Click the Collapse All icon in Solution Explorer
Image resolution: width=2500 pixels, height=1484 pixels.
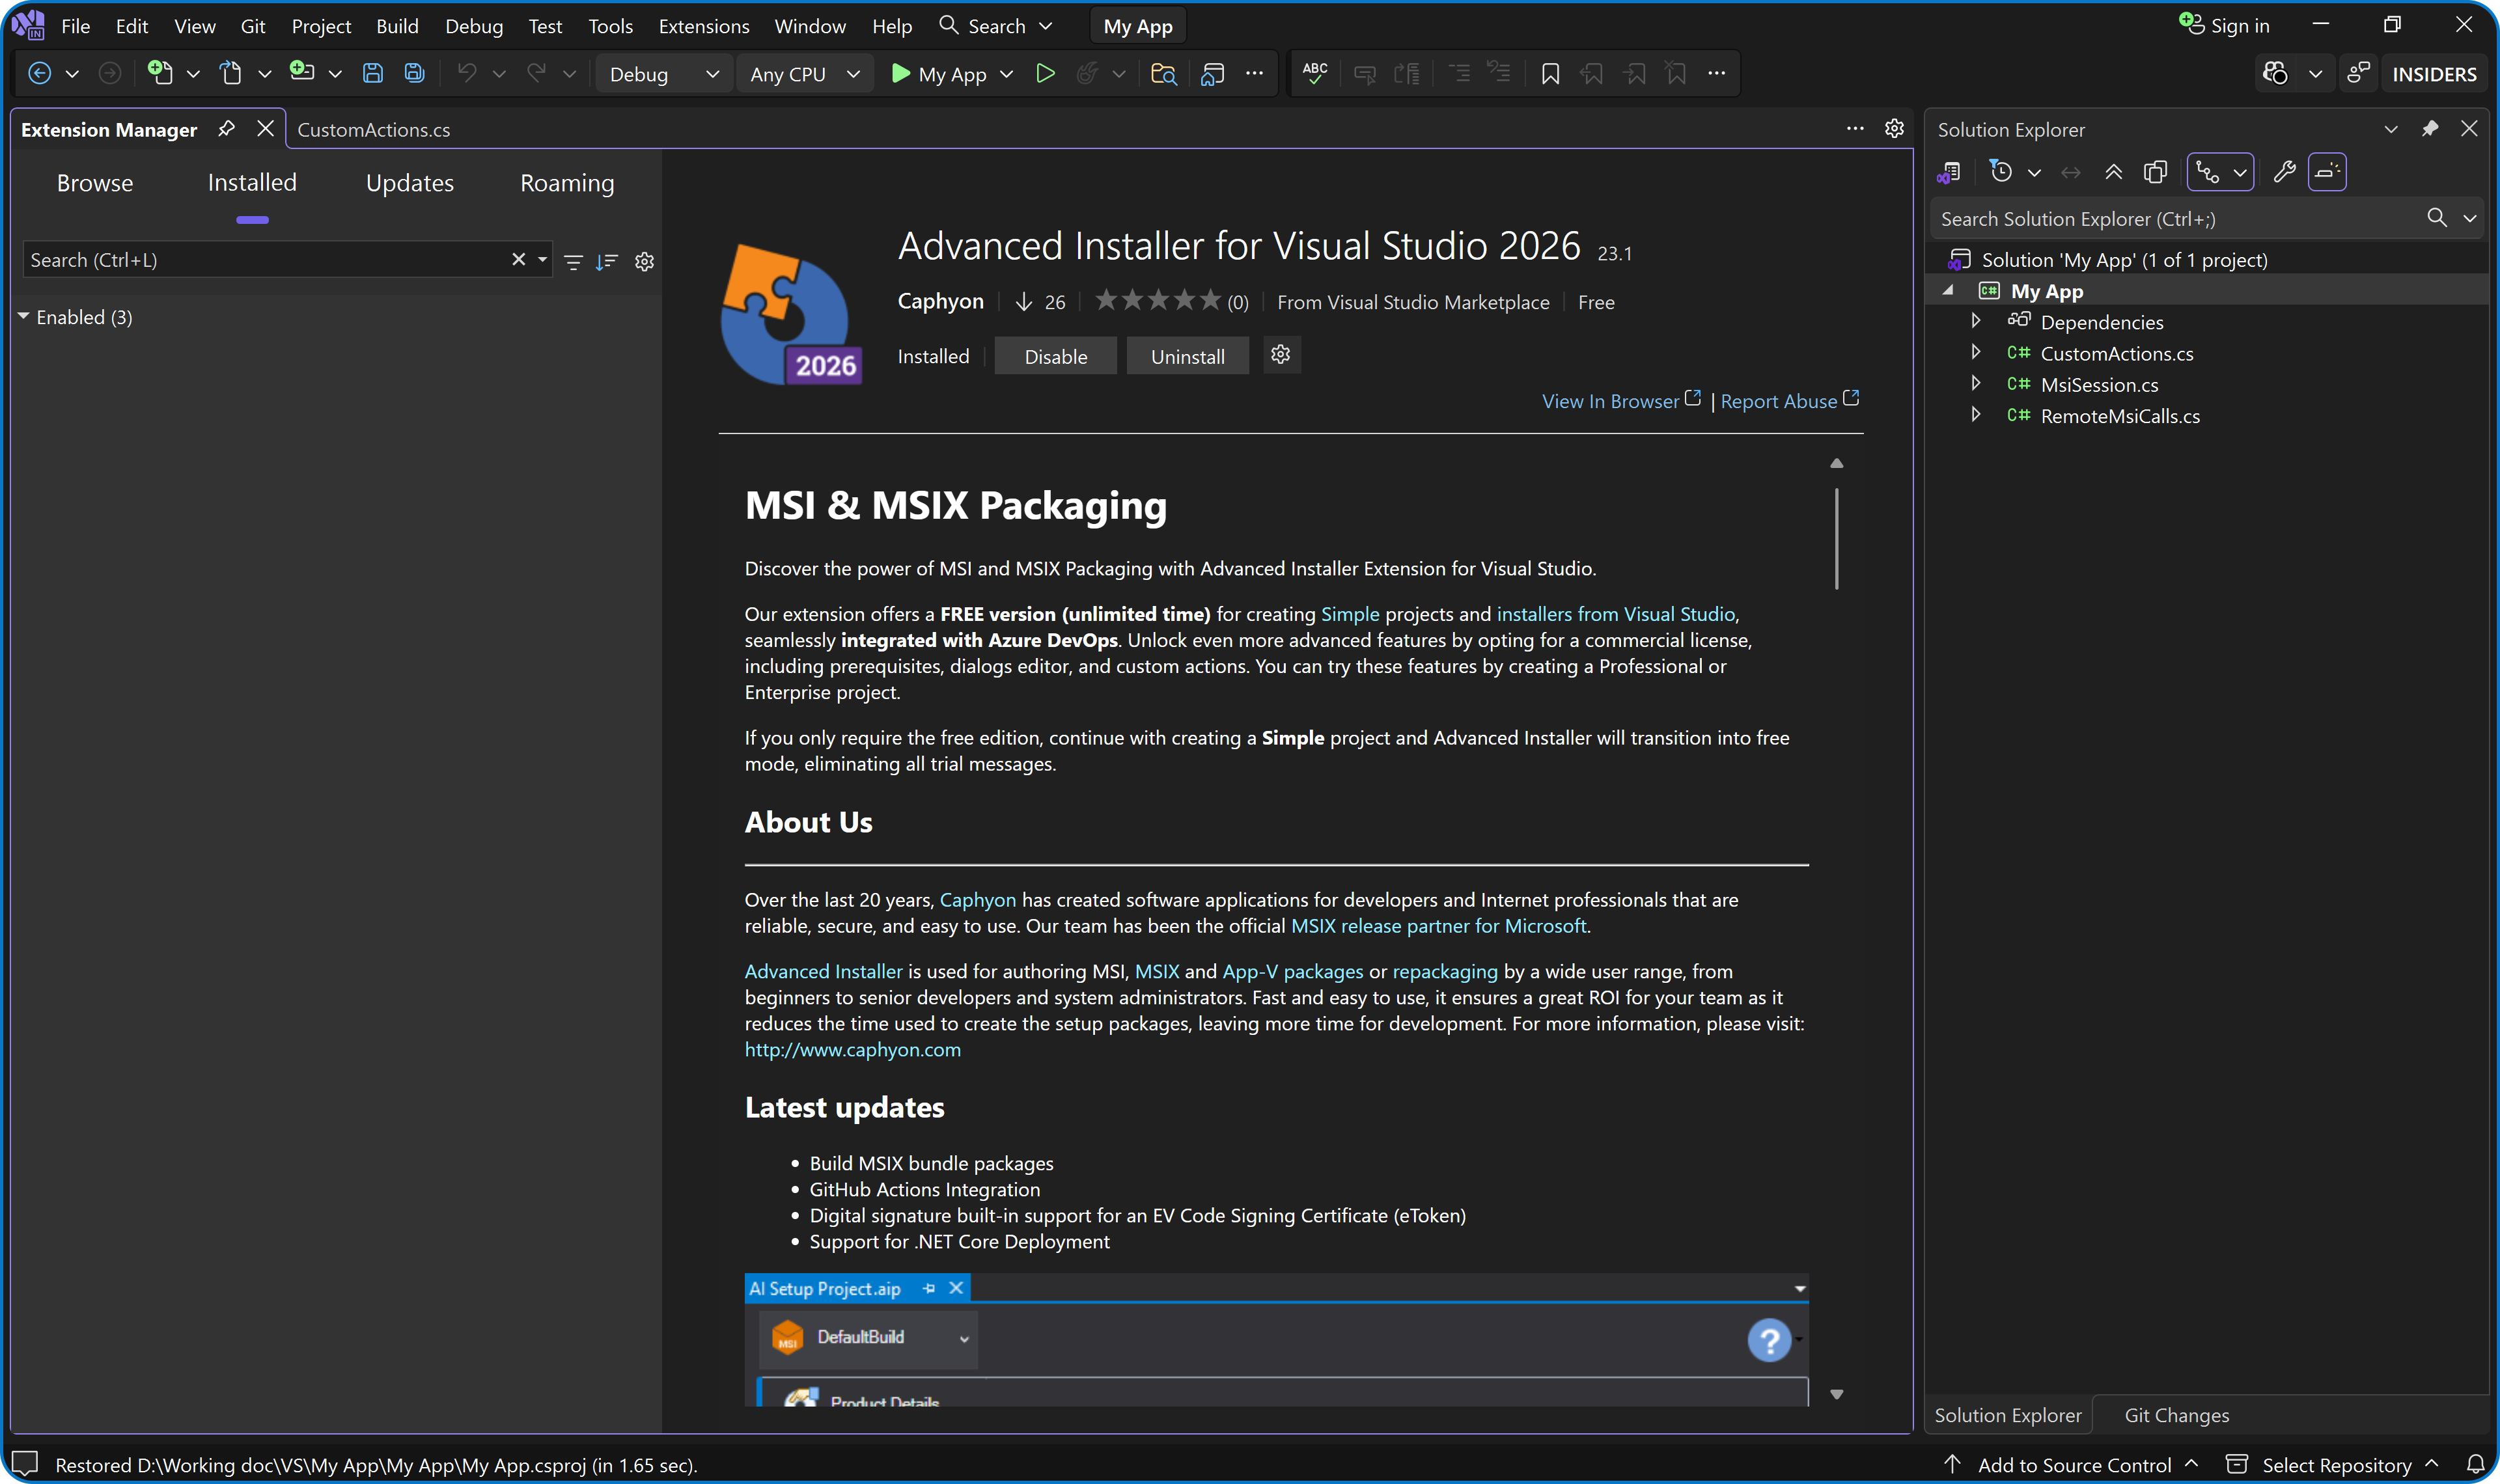tap(2113, 172)
